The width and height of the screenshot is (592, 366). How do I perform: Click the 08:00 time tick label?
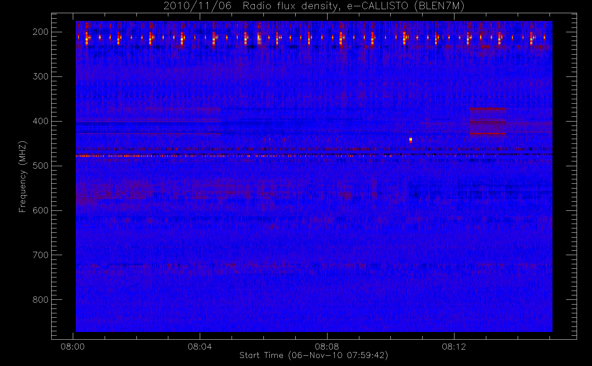tap(72, 347)
